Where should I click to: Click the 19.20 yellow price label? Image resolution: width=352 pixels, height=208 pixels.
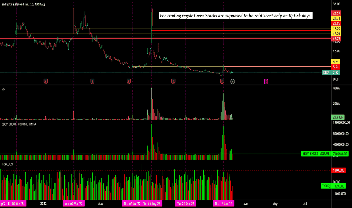[x=336, y=29]
